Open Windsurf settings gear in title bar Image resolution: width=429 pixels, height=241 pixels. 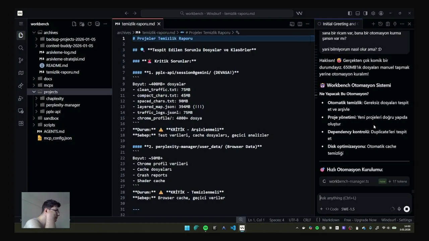click(373, 13)
